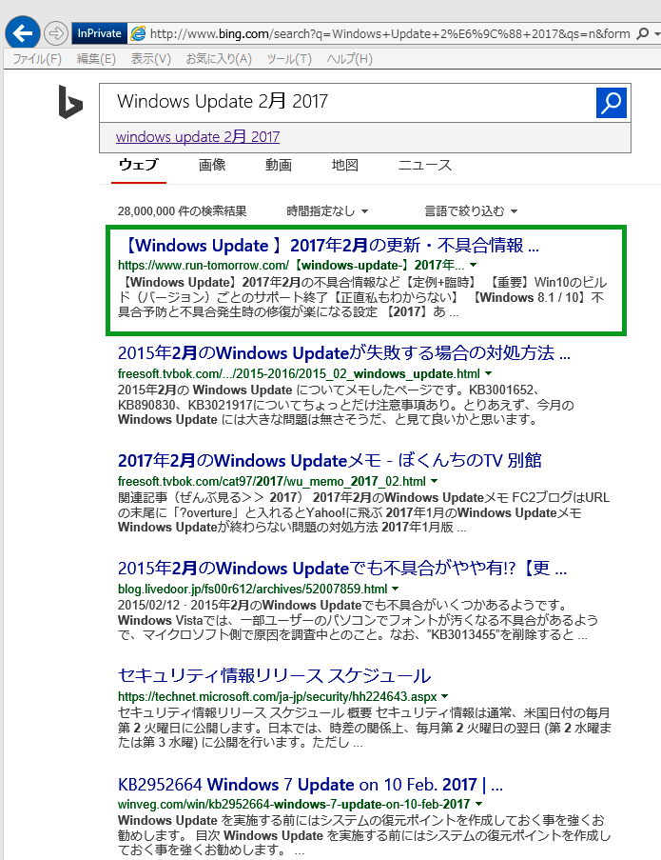Viewport: 661px width, 860px height.
Task: Open the ファイル(F) menu
Action: click(x=37, y=59)
